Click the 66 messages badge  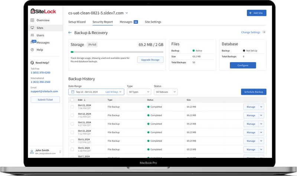click(136, 22)
